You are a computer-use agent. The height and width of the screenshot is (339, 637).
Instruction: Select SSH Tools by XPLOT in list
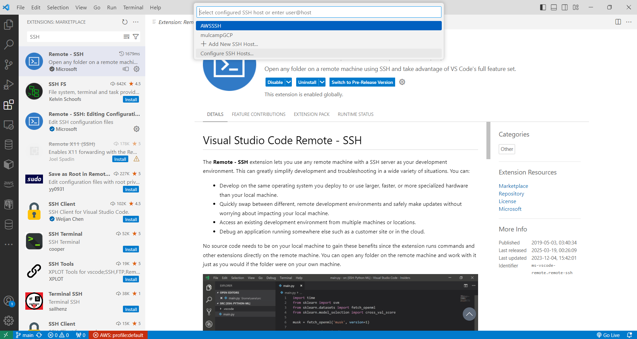click(x=82, y=271)
